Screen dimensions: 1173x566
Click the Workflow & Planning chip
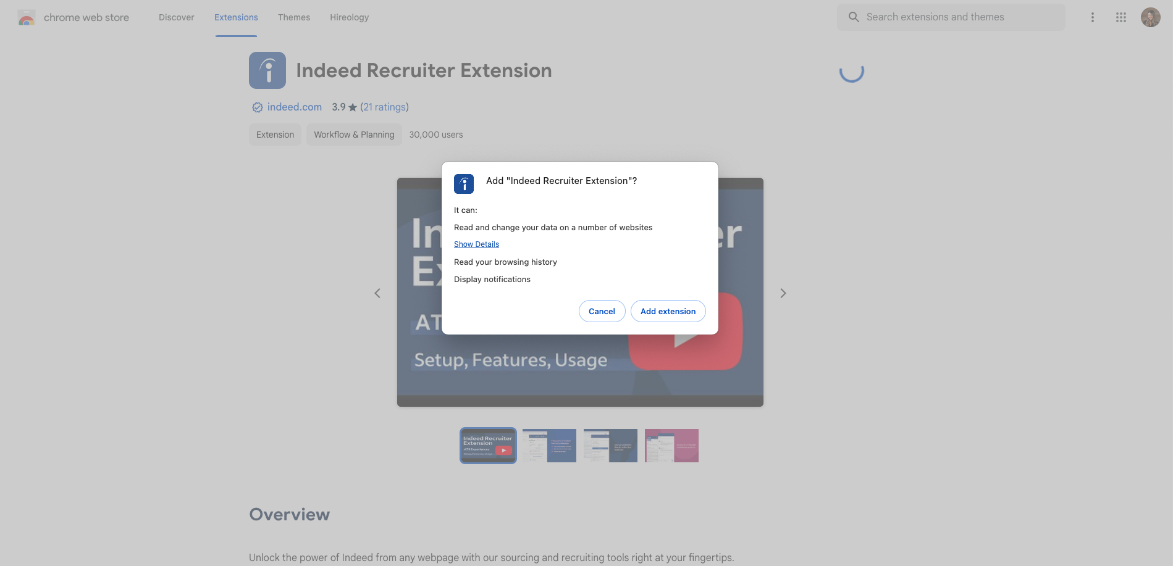pyautogui.click(x=354, y=135)
